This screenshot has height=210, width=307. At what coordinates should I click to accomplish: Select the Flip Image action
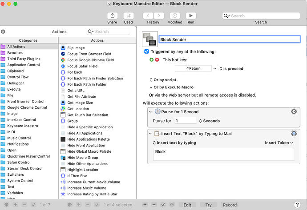click(97, 48)
